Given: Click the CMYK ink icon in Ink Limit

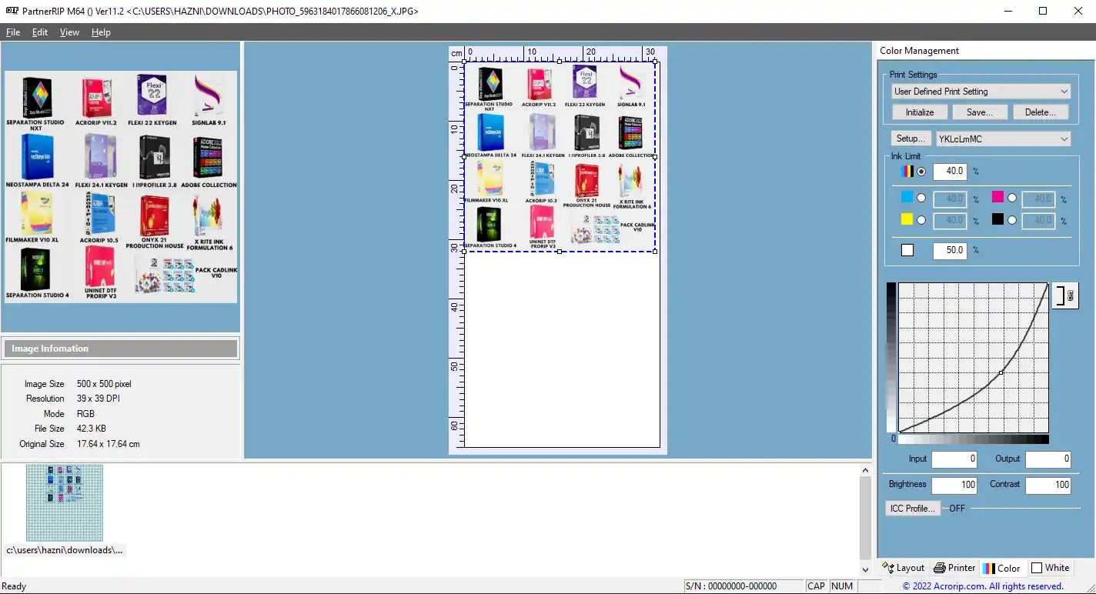Looking at the screenshot, I should click(x=907, y=171).
